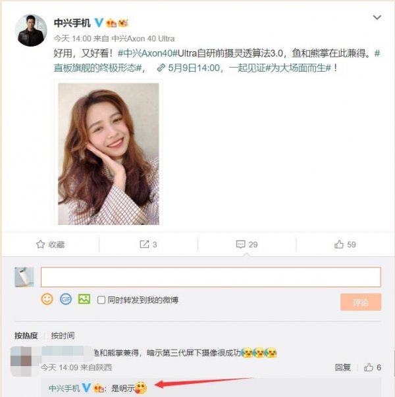Click the repost share icon showing 3

(144, 245)
